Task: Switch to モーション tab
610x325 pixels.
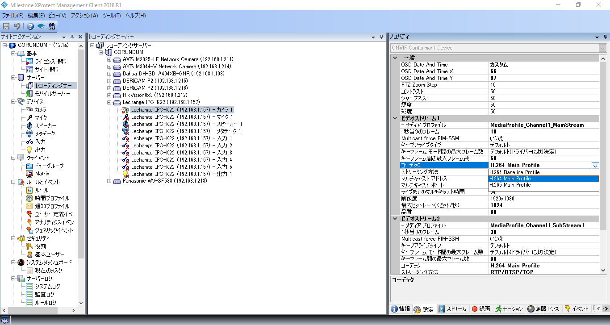Action: click(509, 309)
